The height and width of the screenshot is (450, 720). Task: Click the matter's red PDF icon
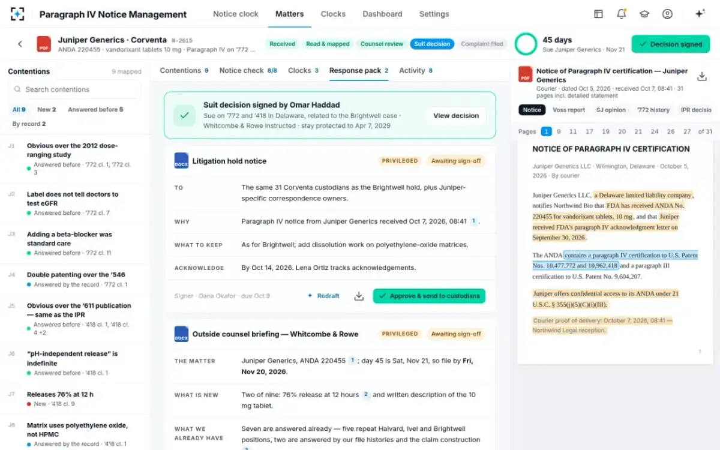coord(44,44)
